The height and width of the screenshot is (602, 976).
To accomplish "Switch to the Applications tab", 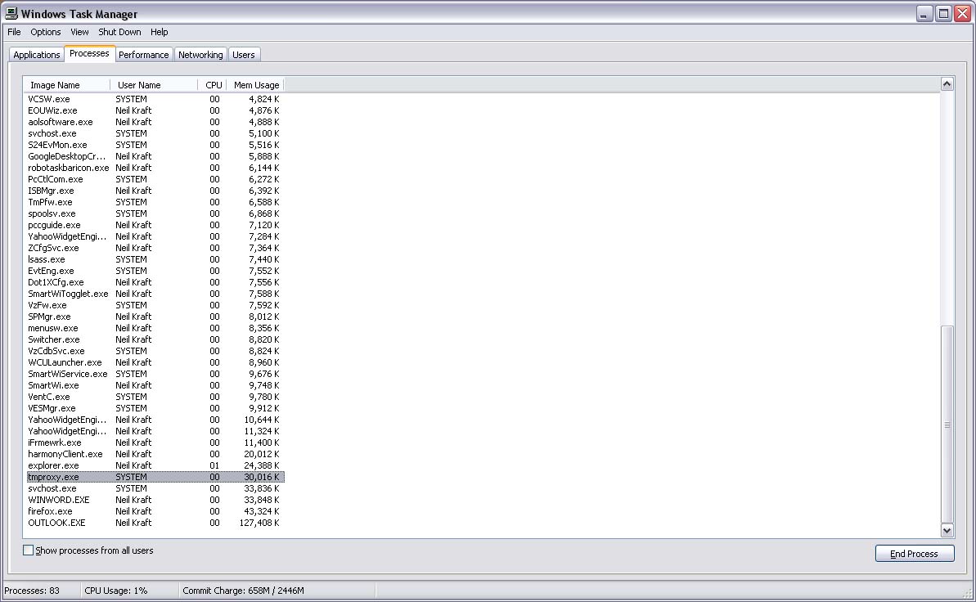I will click(37, 55).
